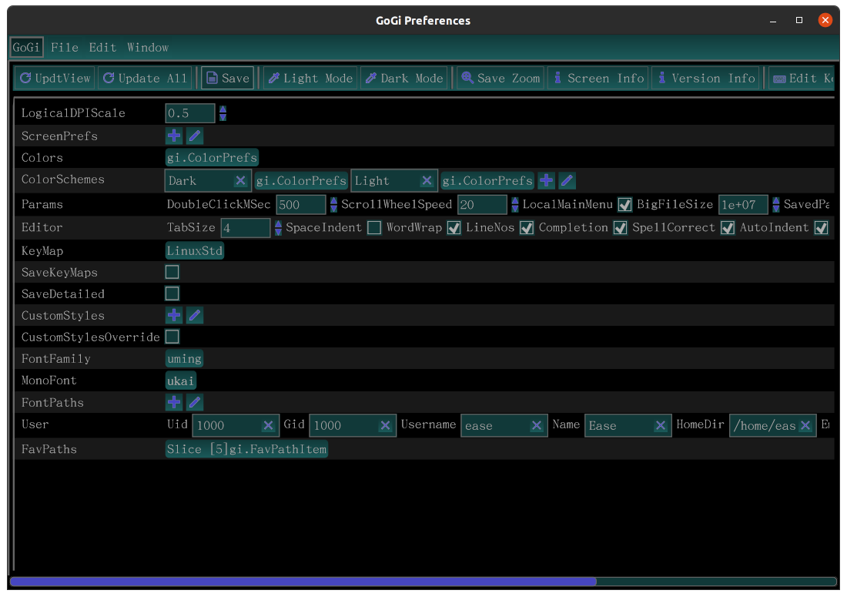Add a FontPaths entry with plus icon

pyautogui.click(x=174, y=402)
